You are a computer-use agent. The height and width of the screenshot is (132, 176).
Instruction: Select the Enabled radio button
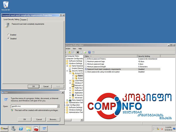tap(9, 35)
